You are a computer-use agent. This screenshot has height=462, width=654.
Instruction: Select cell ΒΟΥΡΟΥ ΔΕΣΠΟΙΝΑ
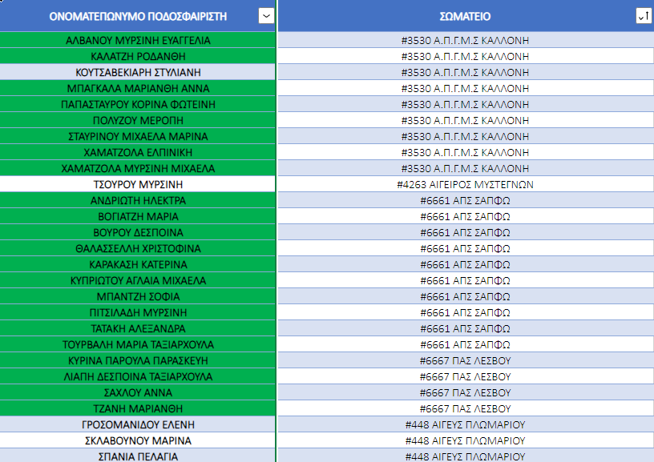click(138, 232)
